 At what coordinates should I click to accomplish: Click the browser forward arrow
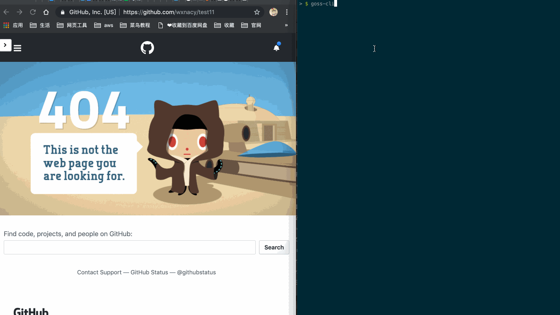pyautogui.click(x=20, y=12)
